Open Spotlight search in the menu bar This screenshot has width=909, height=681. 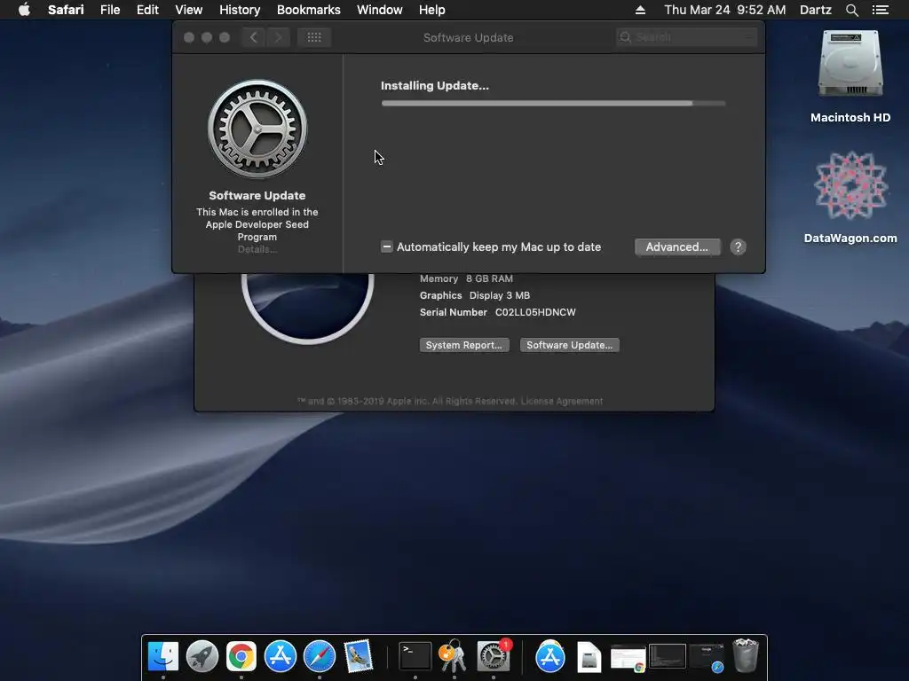851,10
